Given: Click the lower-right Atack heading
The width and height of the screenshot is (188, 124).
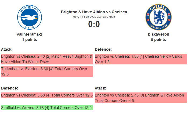Looking at the screenshot, I should tap(100, 88).
